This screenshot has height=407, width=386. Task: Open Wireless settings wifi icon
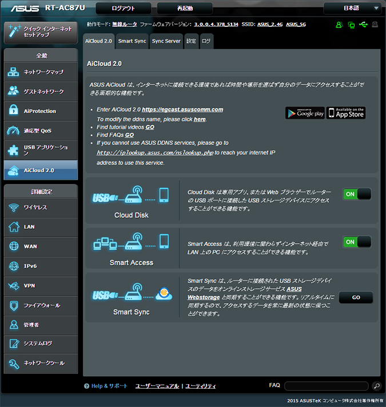pos(14,207)
